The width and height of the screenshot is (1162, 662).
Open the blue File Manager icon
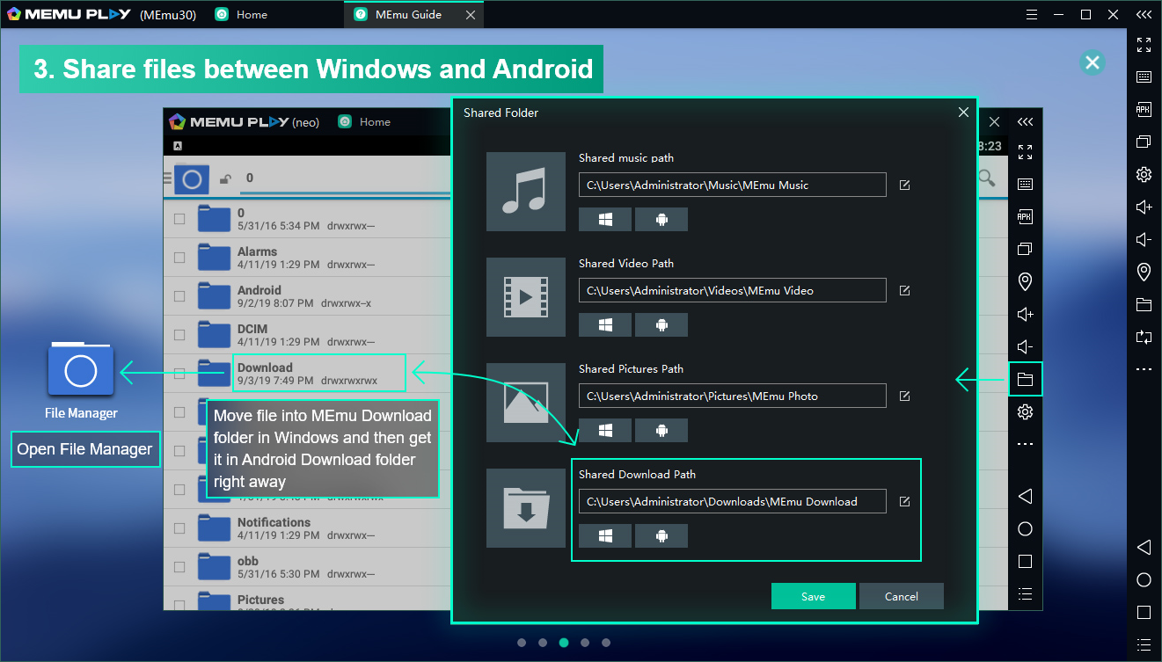81,369
